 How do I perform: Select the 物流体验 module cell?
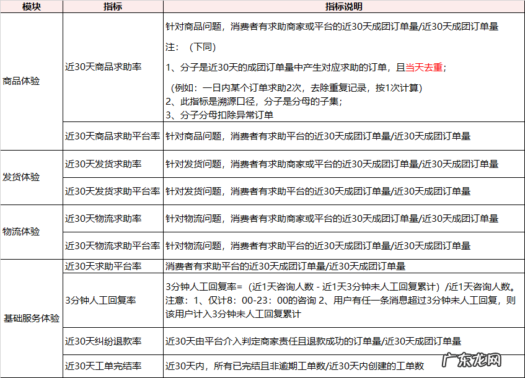(20, 232)
